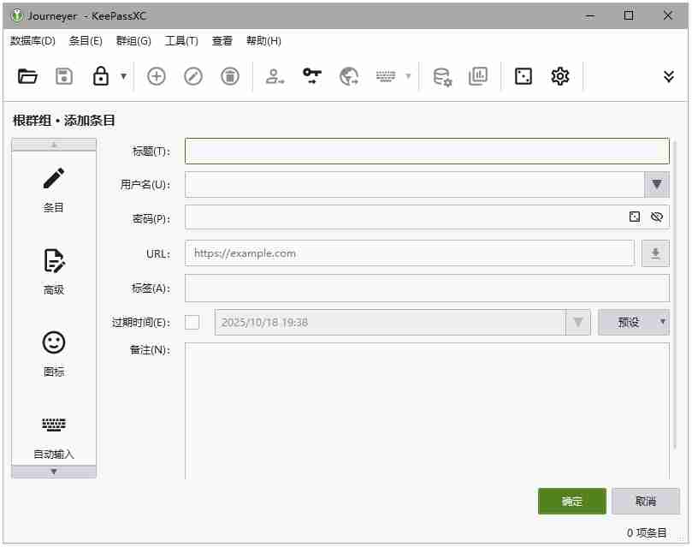Image resolution: width=692 pixels, height=547 pixels.
Task: Open the Copy URL globe toolbar icon
Action: pyautogui.click(x=347, y=76)
